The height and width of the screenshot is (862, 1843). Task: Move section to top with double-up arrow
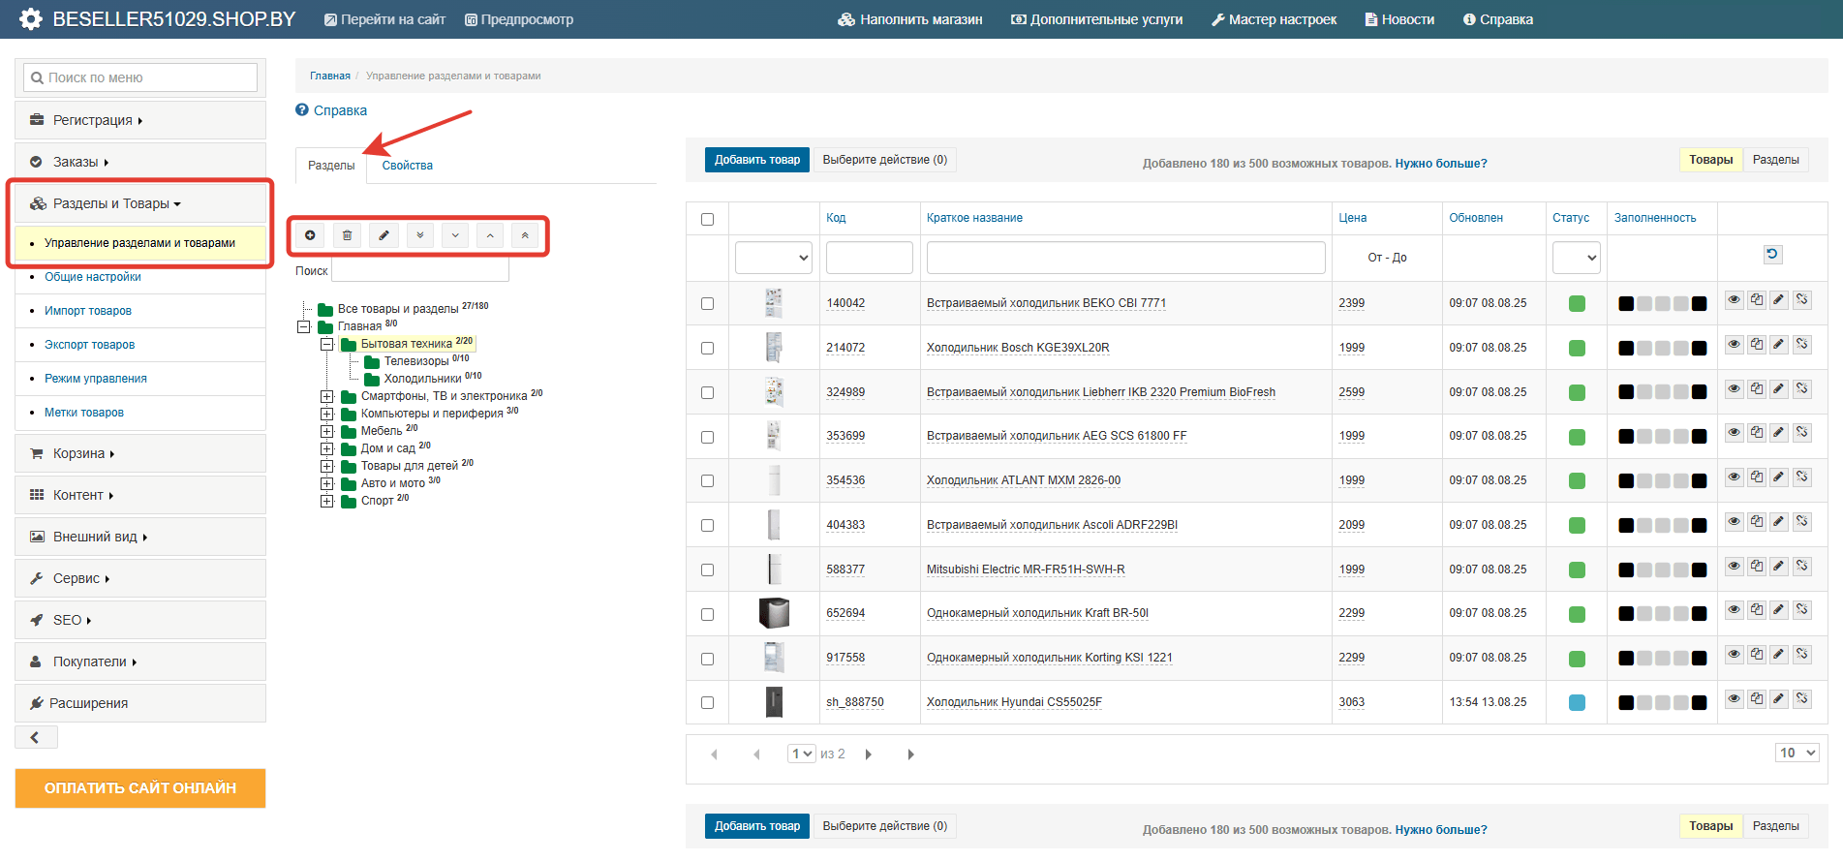(525, 235)
